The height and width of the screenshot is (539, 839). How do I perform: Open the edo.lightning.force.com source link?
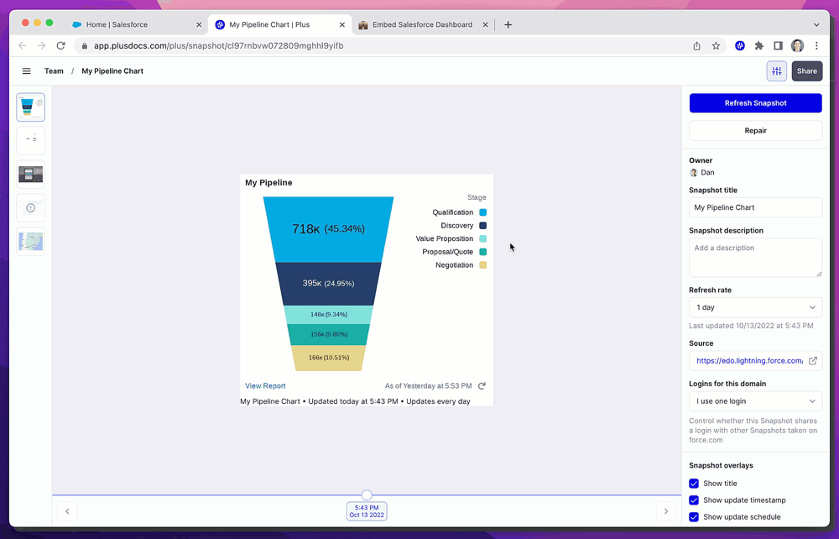749,361
